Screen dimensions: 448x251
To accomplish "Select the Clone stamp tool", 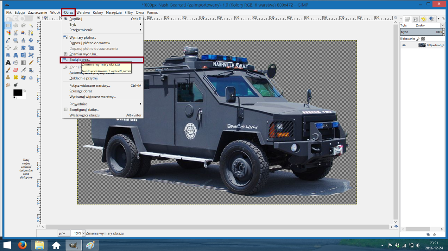I will 8,77.
